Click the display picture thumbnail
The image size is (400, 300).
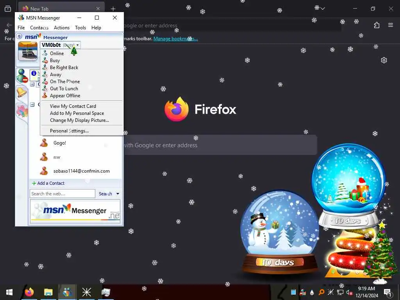click(x=28, y=51)
